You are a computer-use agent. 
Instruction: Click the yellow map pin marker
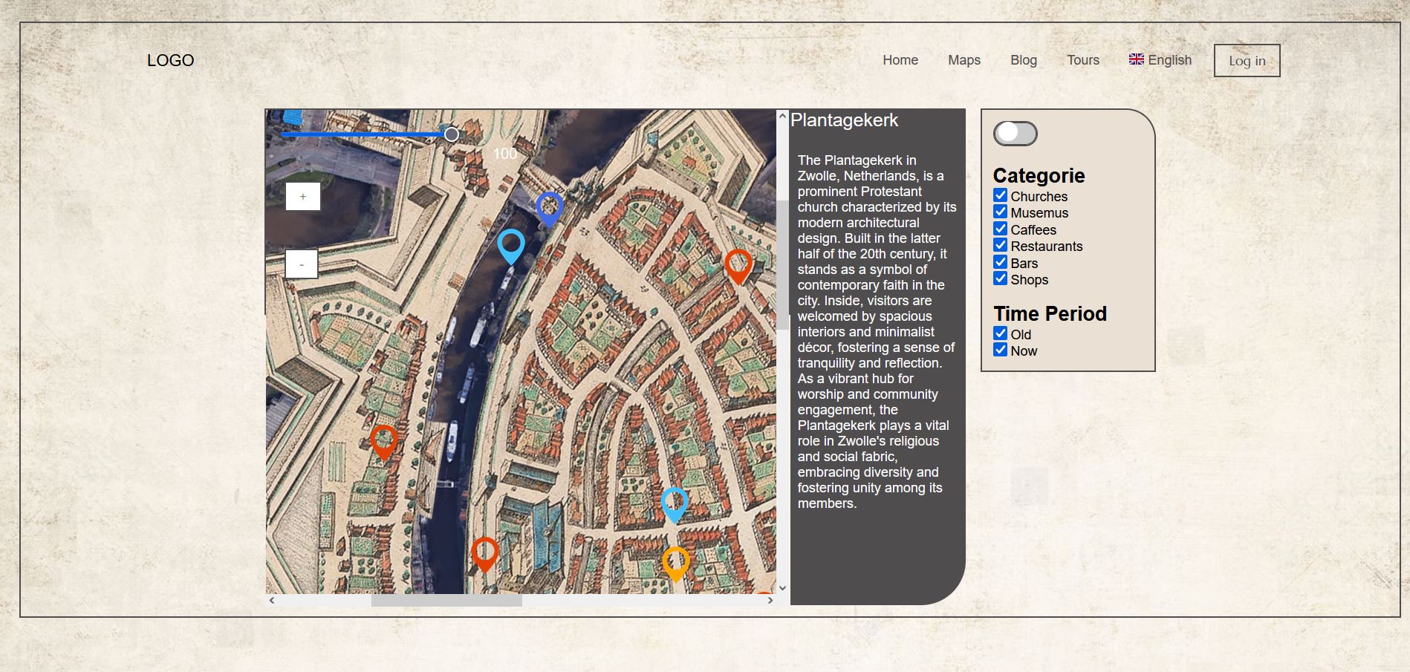pos(675,563)
